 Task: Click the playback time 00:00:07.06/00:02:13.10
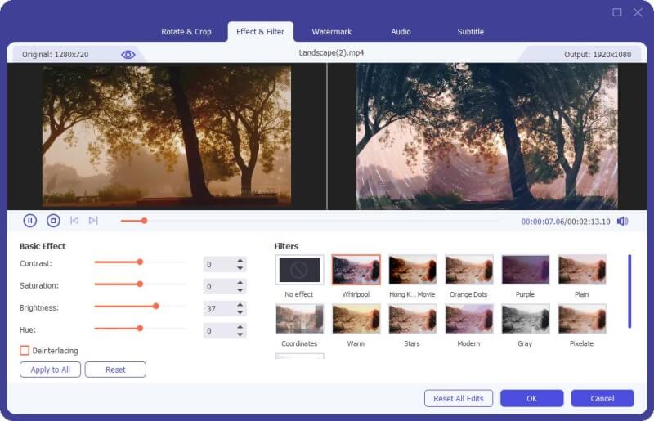[x=566, y=222]
